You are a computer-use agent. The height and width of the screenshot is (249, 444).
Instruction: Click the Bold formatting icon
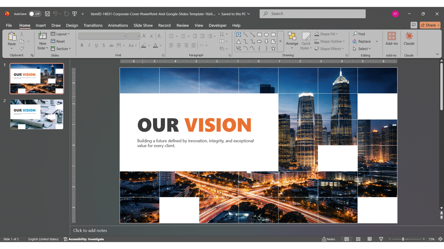82,45
